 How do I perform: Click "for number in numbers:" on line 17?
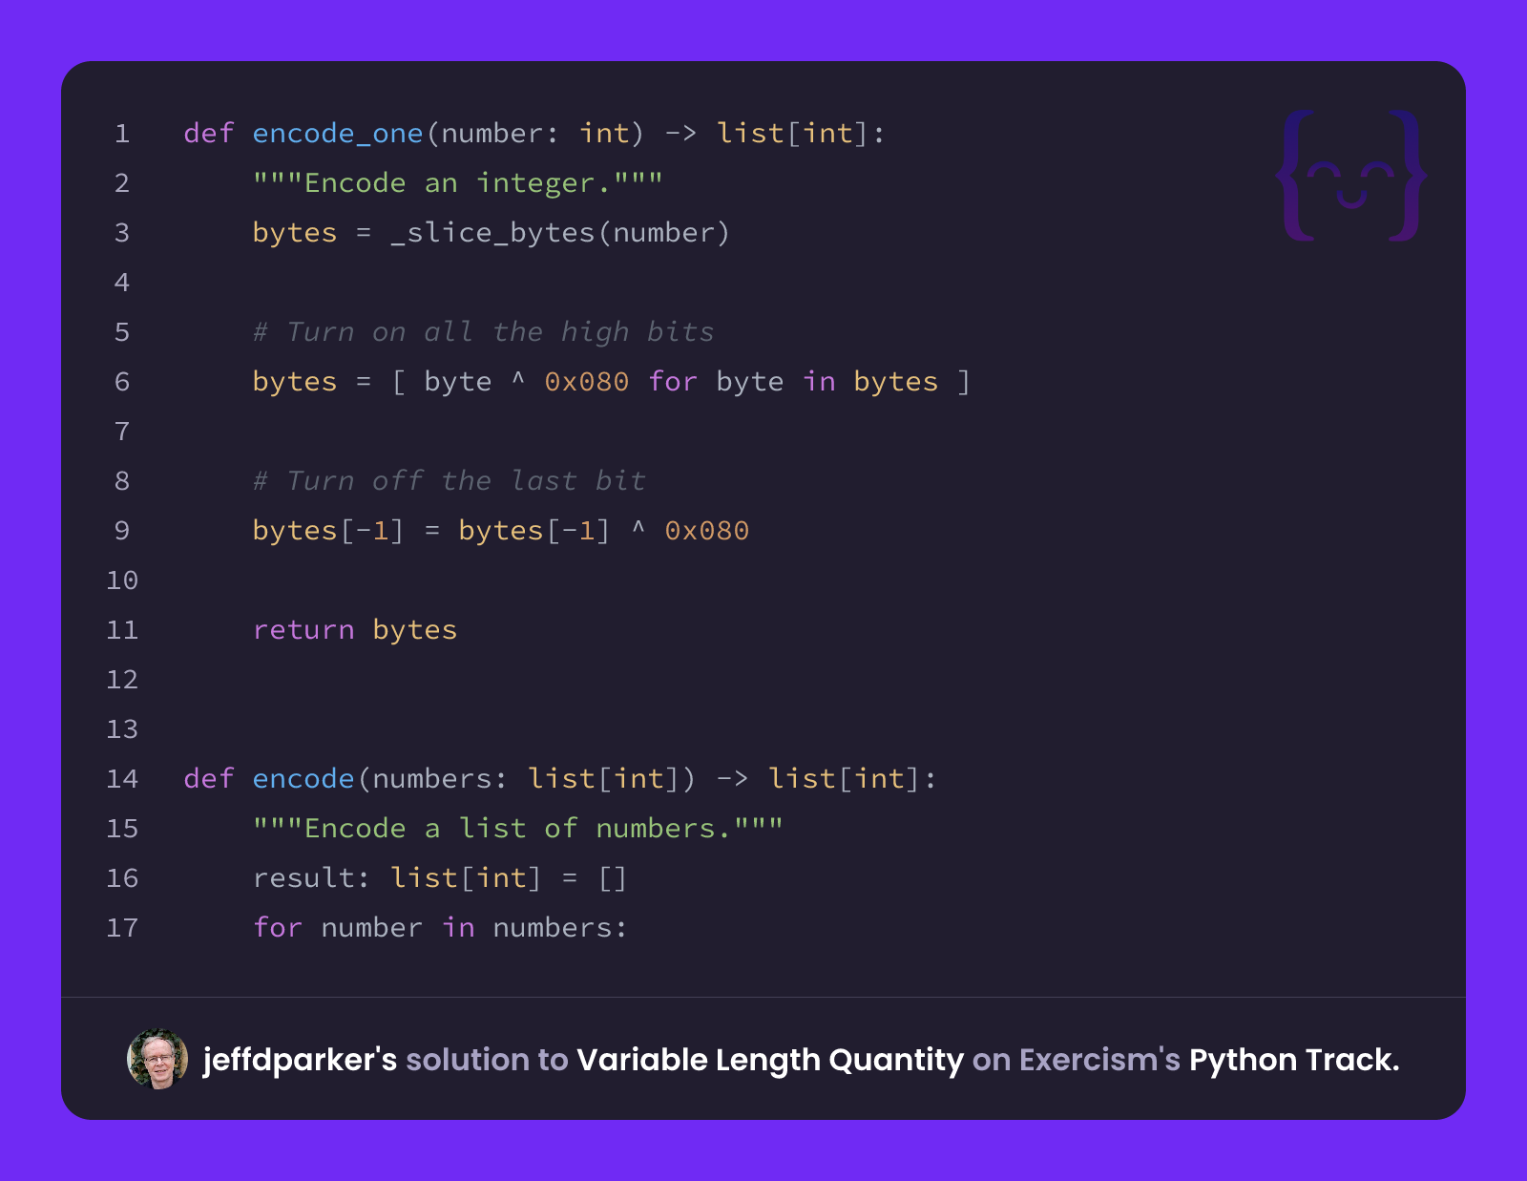pos(440,927)
